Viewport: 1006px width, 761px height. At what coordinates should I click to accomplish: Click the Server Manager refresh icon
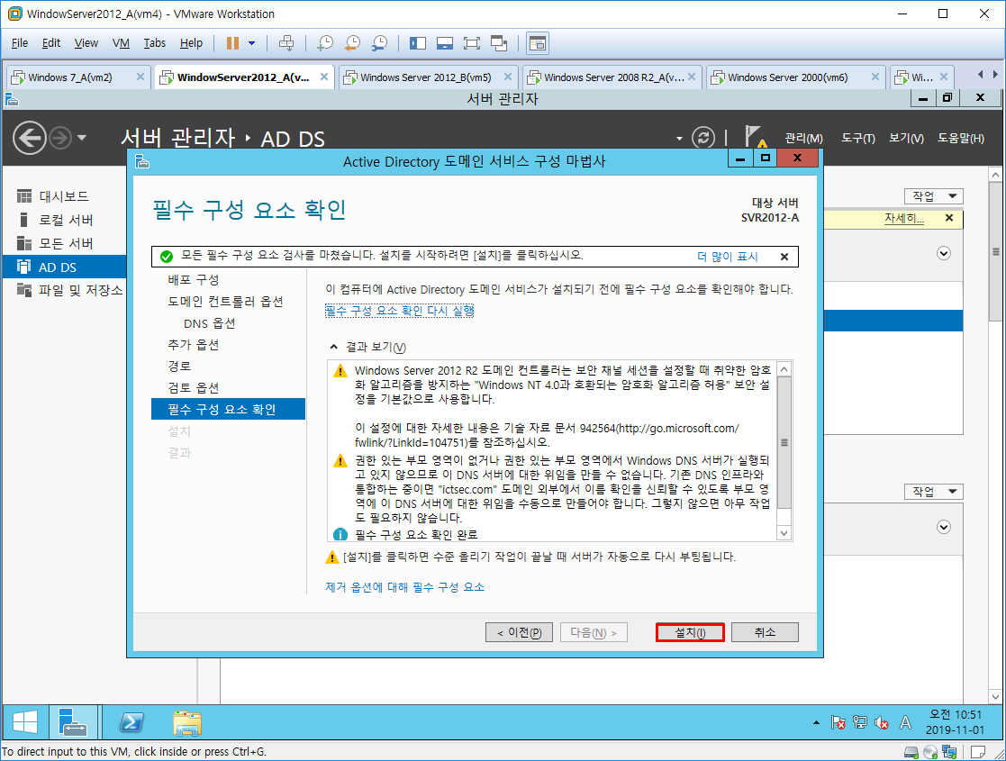click(703, 138)
